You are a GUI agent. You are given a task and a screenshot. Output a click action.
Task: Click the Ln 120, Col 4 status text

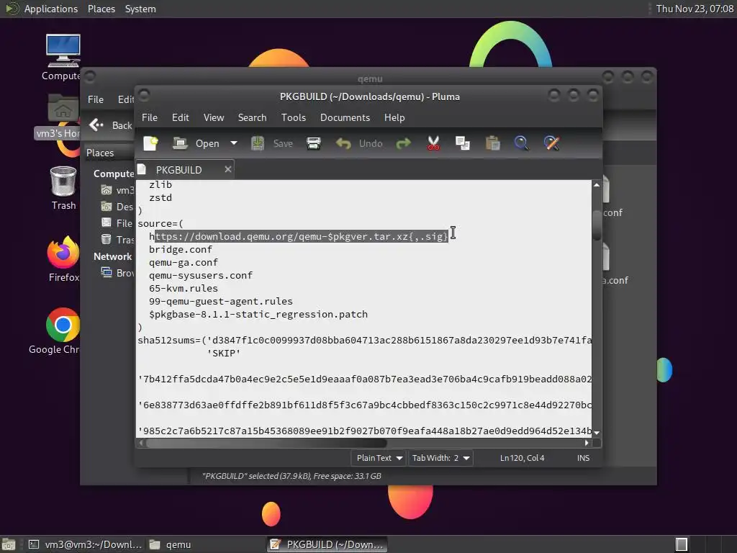(x=522, y=458)
